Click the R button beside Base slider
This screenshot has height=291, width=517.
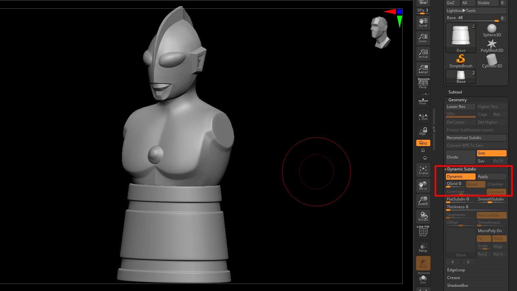point(502,18)
